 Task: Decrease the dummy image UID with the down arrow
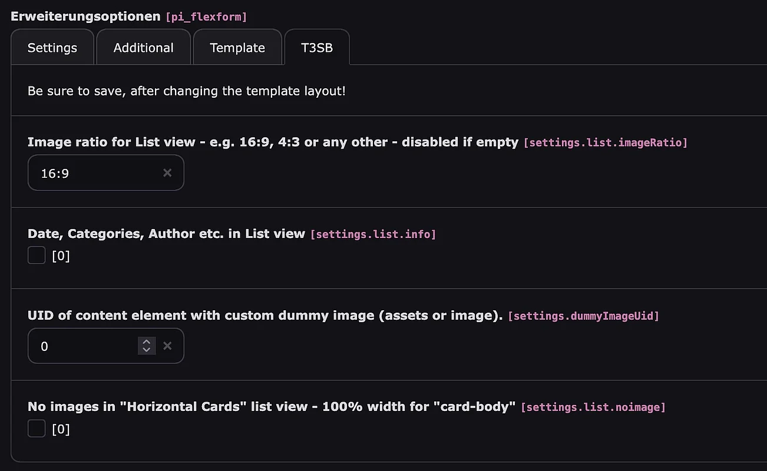(x=146, y=350)
